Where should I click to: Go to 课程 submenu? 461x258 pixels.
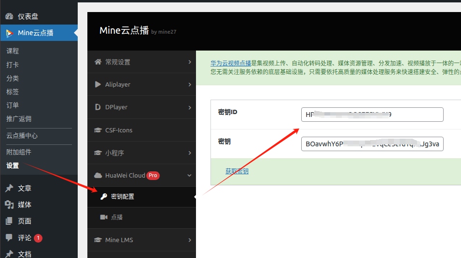coord(13,51)
